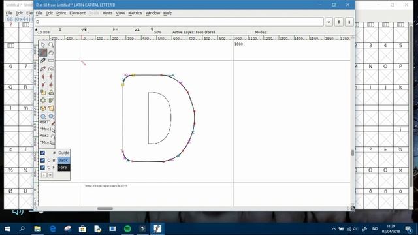Select the Pointer tool in the toolbox
This screenshot has height=235, width=418.
(x=43, y=45)
